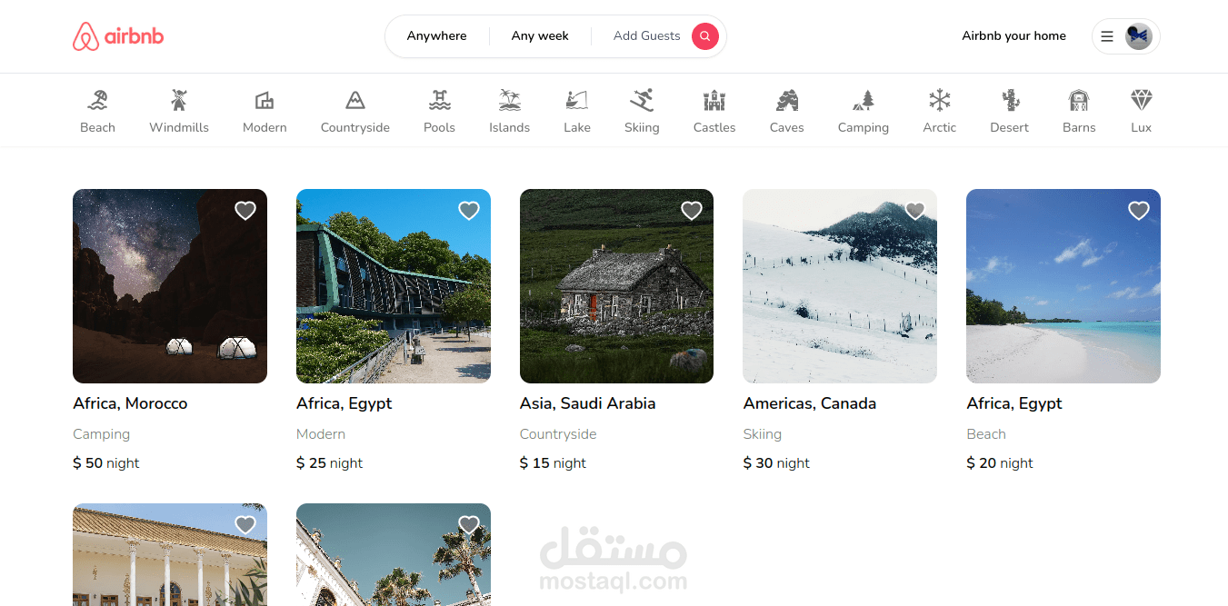Open the Egypt white sand beach photo

tap(1063, 286)
